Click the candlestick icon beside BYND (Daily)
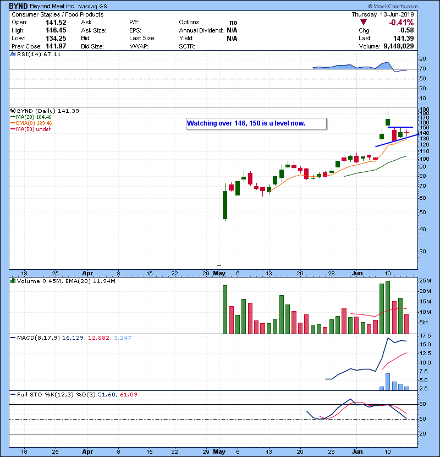The height and width of the screenshot is (457, 440). point(13,111)
